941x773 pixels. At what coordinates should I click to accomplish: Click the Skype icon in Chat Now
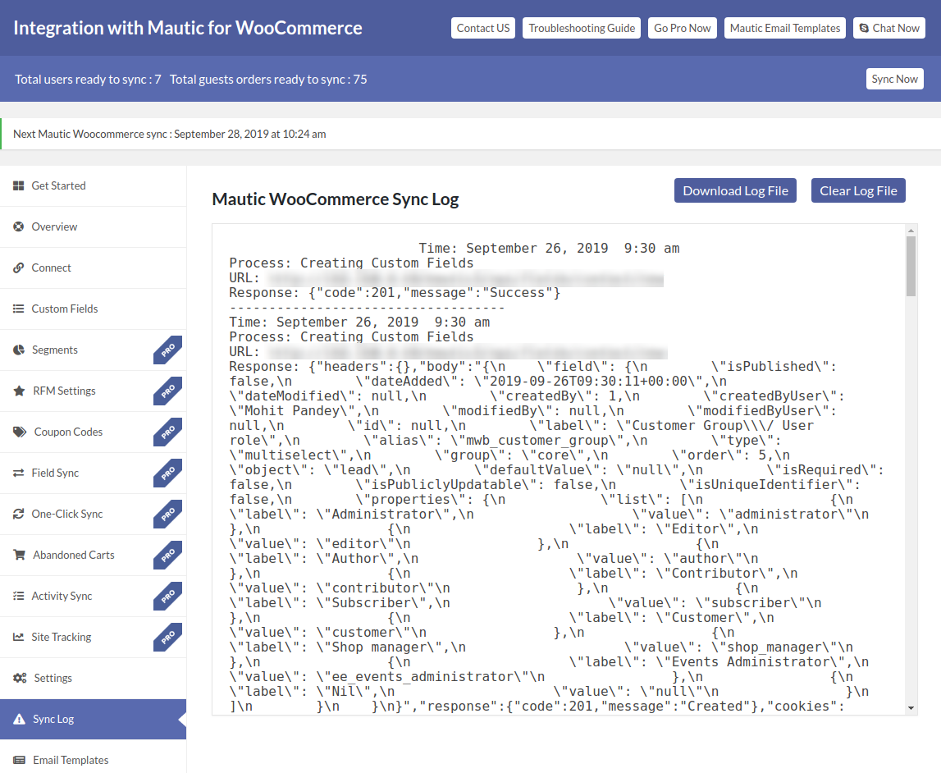(x=864, y=28)
